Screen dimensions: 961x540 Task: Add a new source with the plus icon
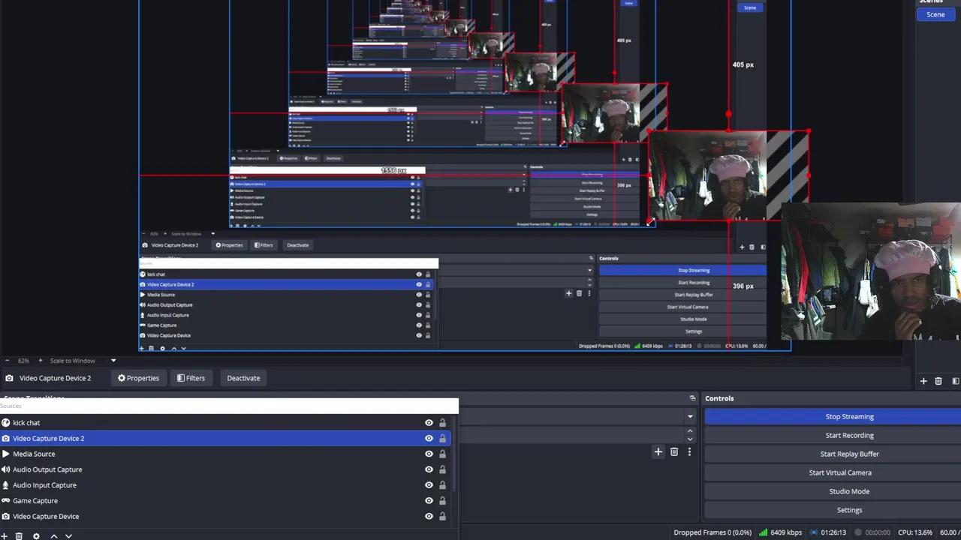(x=2, y=536)
